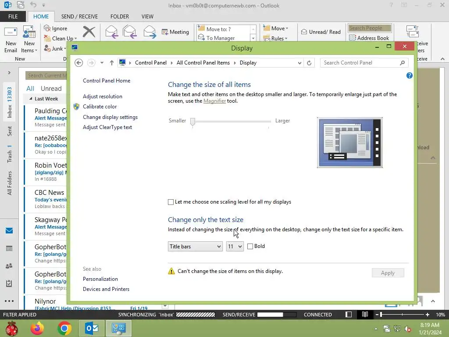
Task: Open Devices and Printers link
Action: pos(106,289)
